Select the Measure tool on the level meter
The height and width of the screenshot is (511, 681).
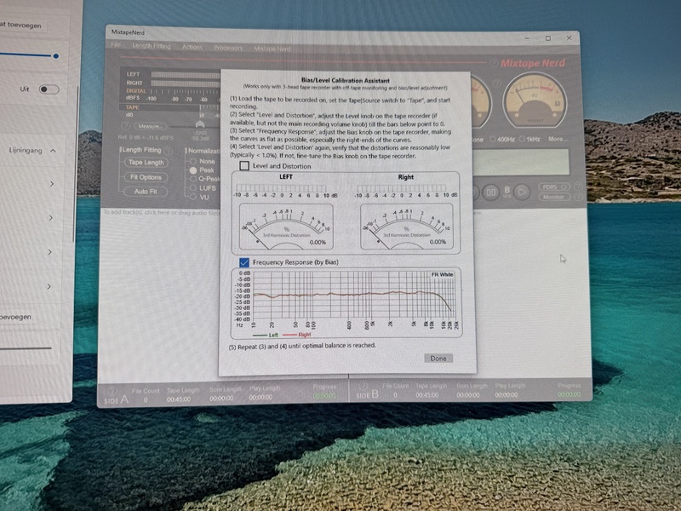(x=150, y=126)
